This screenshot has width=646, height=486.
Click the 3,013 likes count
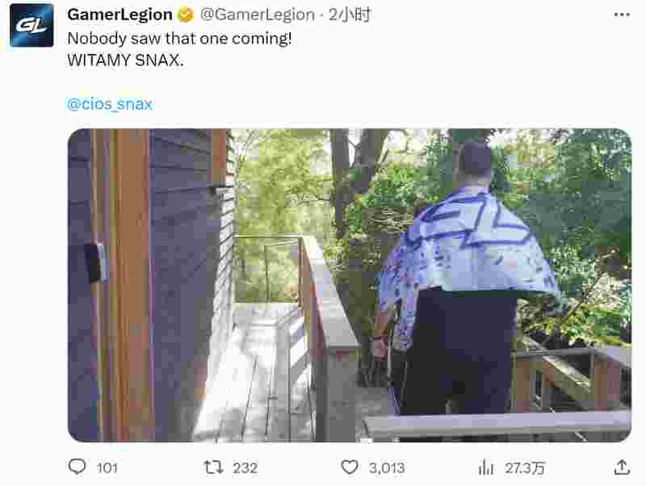[x=387, y=468]
